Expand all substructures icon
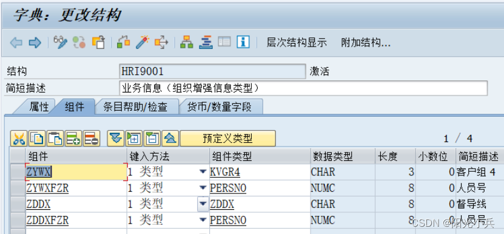504x234 pixels. 116,138
